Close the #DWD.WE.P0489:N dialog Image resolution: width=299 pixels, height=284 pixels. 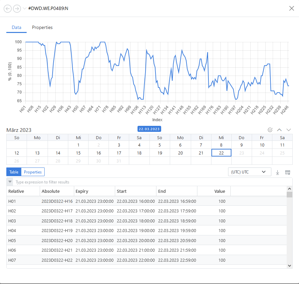click(292, 8)
